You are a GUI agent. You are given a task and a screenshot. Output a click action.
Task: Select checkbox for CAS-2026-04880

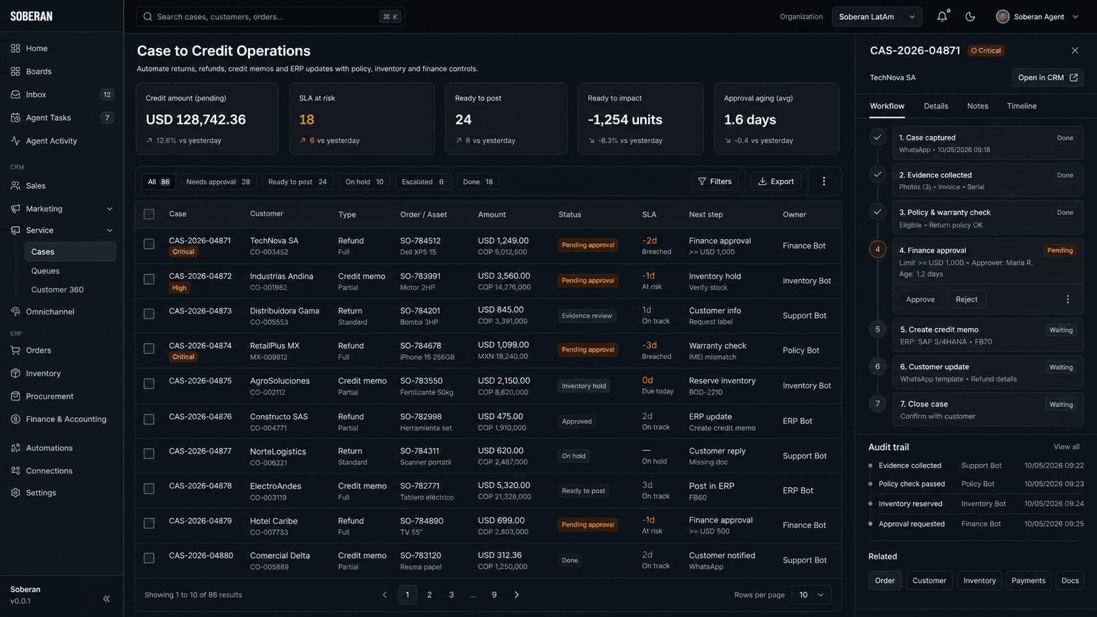149,558
